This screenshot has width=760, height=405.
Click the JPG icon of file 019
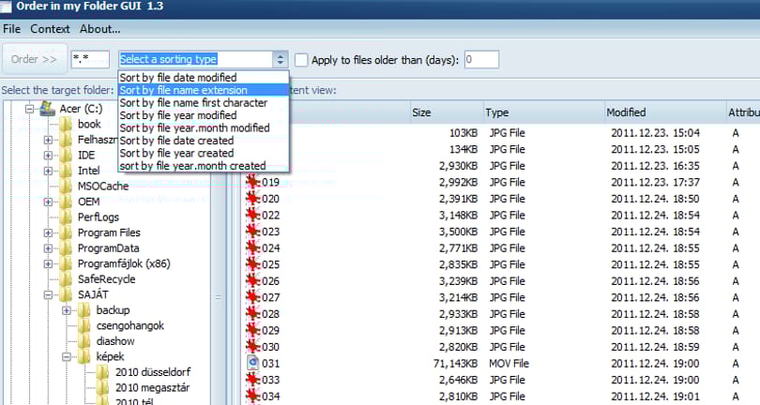[x=253, y=182]
